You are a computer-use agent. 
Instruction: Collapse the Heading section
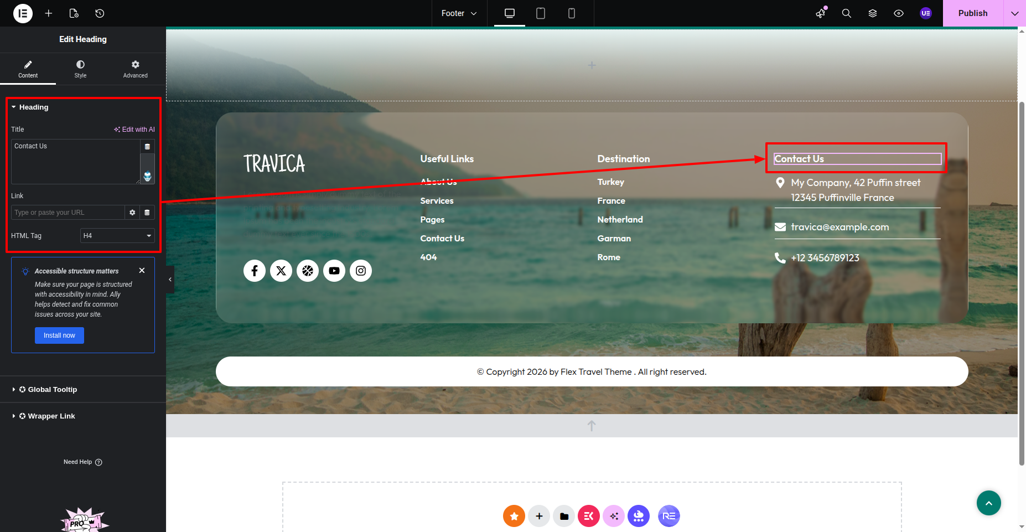pyautogui.click(x=34, y=107)
